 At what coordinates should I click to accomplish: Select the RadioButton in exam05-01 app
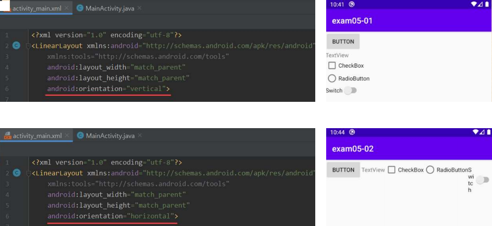point(332,78)
